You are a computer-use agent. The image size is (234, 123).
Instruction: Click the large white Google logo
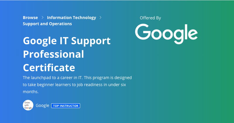pyautogui.click(x=166, y=34)
